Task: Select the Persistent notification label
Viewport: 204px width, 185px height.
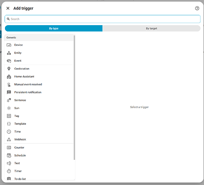Action: 28,92
